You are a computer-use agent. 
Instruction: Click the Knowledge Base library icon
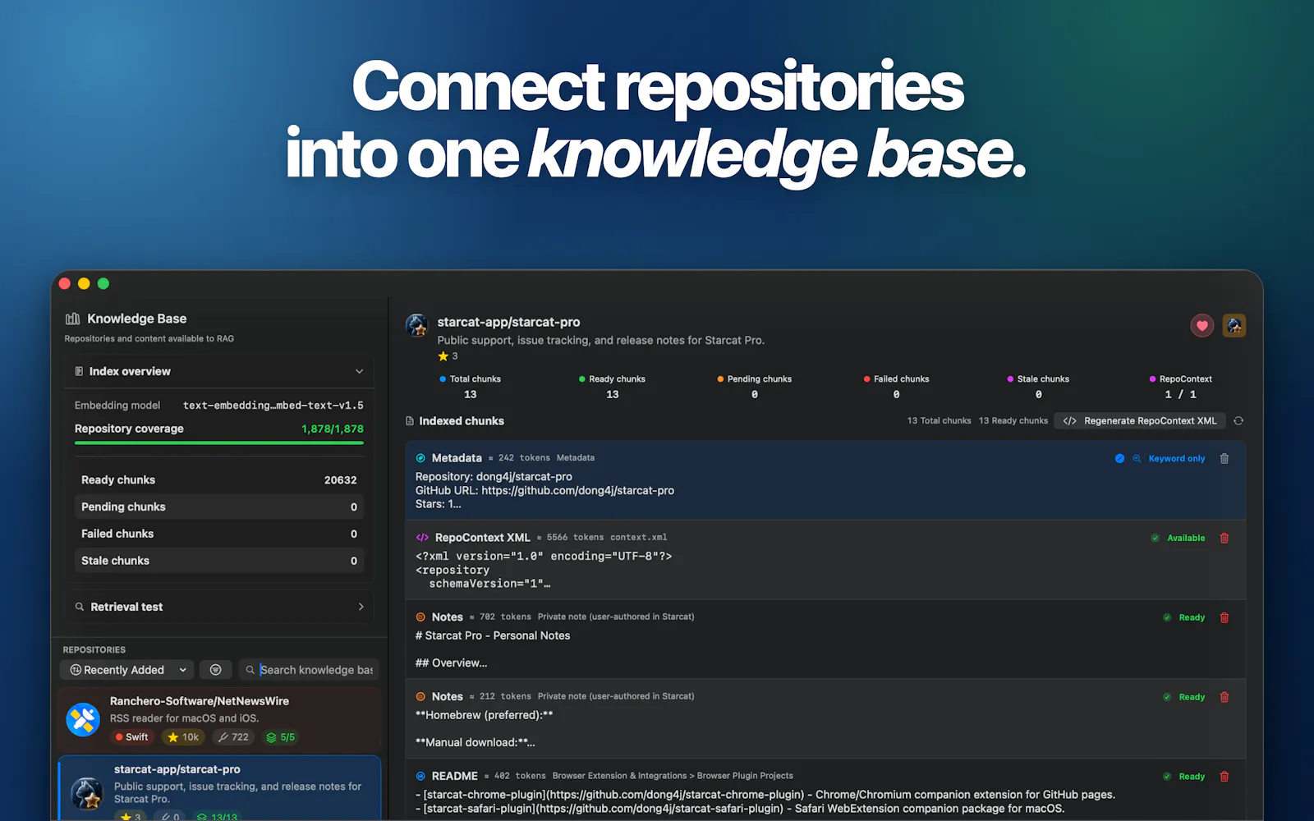73,319
